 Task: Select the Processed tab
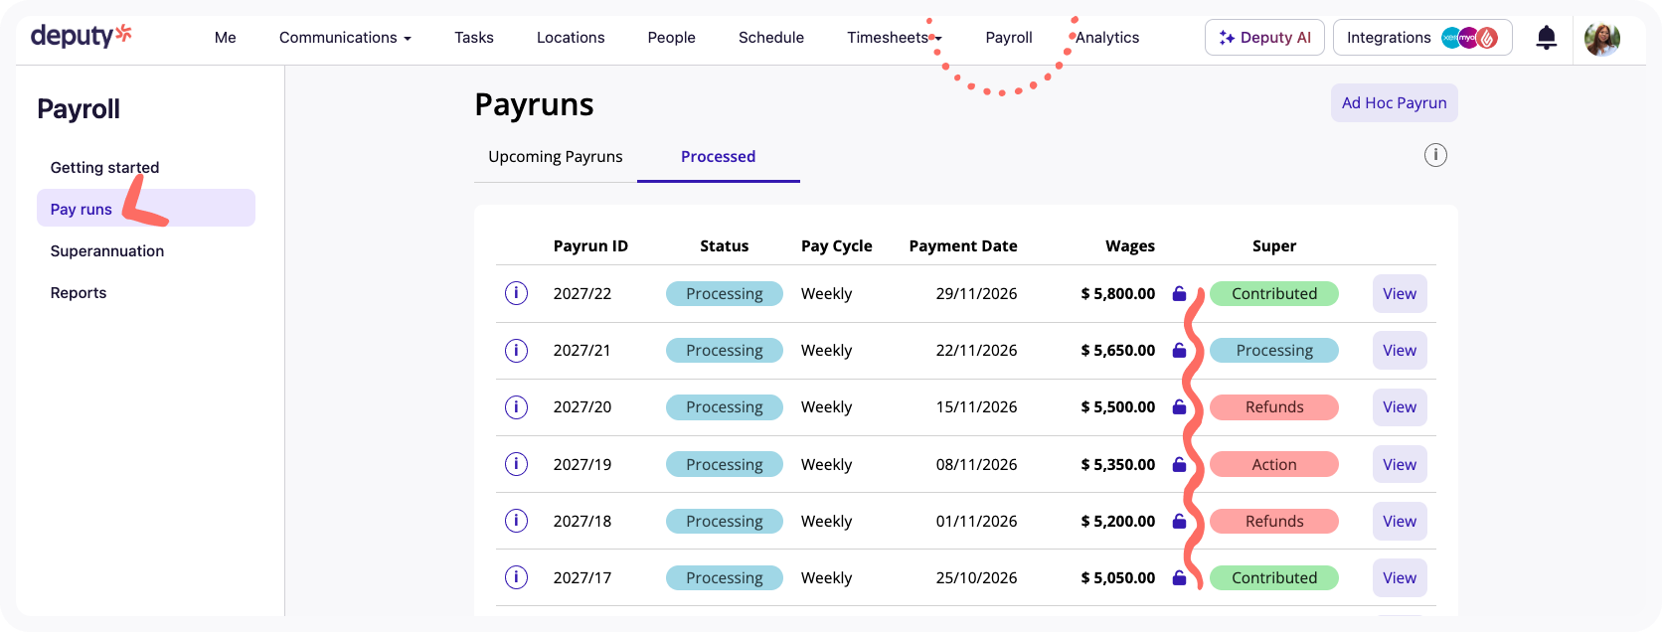coord(719,157)
